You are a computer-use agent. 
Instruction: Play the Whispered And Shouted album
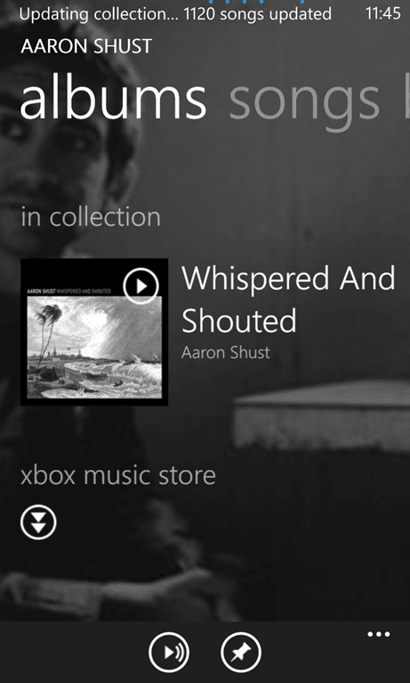(x=141, y=286)
